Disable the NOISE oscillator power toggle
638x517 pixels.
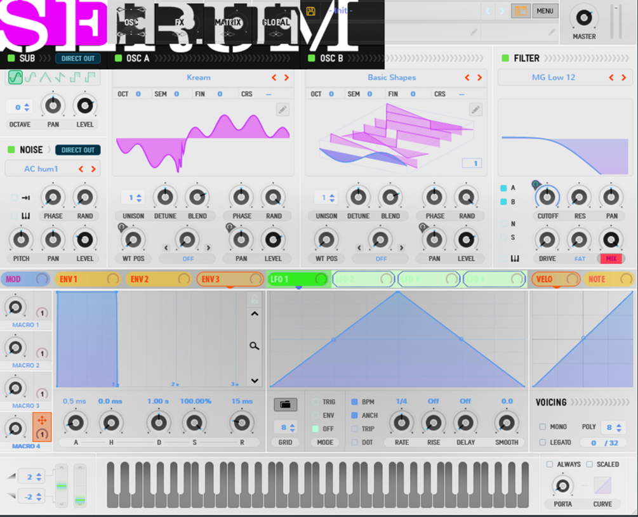pyautogui.click(x=11, y=150)
